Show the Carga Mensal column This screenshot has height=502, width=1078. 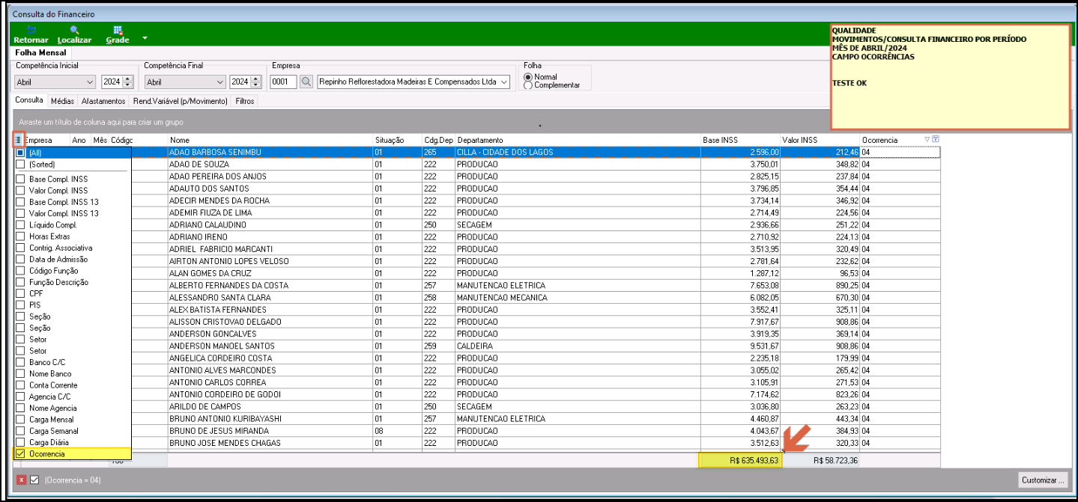click(x=20, y=420)
